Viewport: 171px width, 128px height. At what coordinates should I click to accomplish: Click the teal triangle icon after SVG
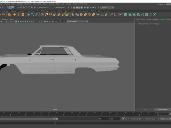28,15
